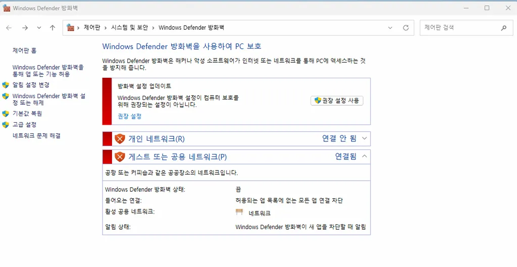
Task: Expand the chevron before 제어판 in the address bar
Action: [x=78, y=28]
